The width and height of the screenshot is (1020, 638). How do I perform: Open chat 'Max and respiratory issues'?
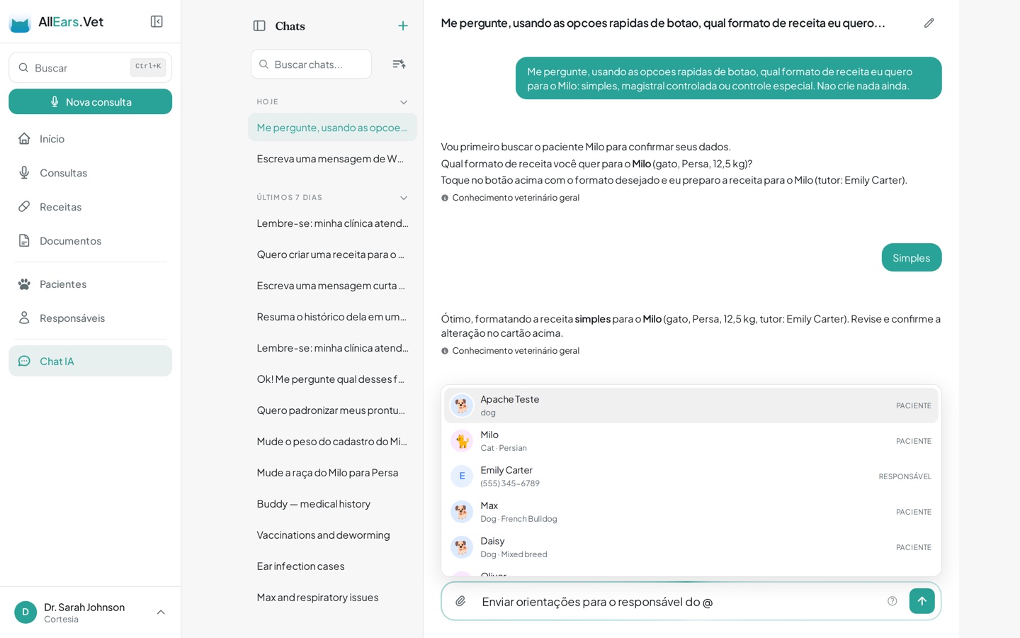332,597
